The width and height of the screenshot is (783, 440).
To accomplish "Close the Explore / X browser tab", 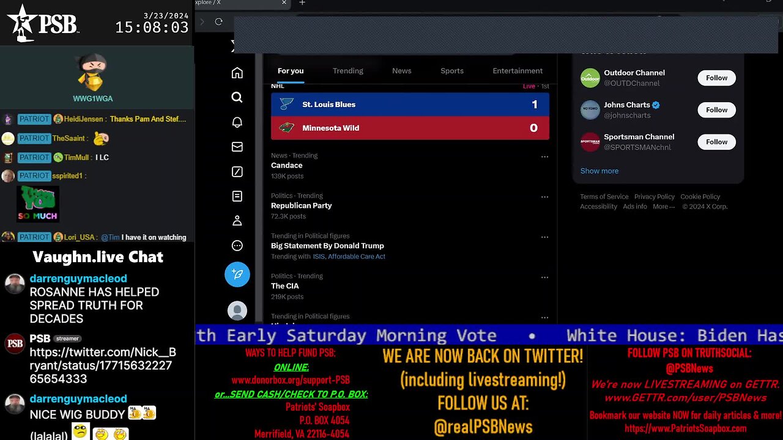I will (284, 2).
